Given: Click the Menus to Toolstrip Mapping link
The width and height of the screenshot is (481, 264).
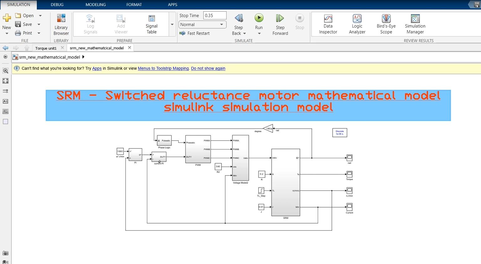Looking at the screenshot, I should [x=163, y=68].
